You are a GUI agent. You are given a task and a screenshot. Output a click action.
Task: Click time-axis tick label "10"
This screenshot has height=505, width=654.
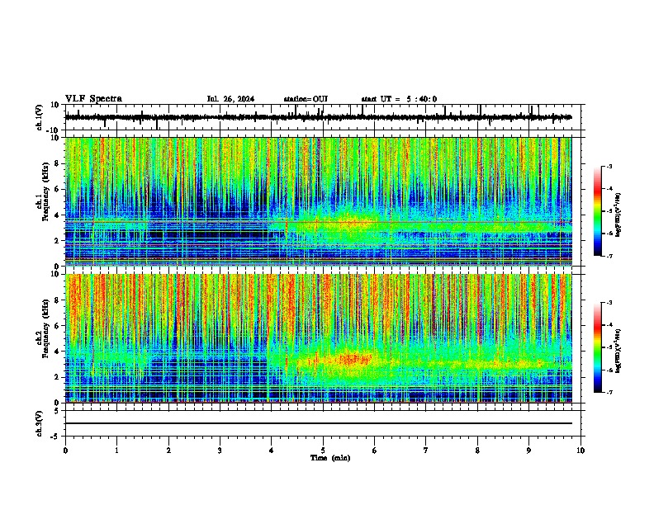(581, 451)
